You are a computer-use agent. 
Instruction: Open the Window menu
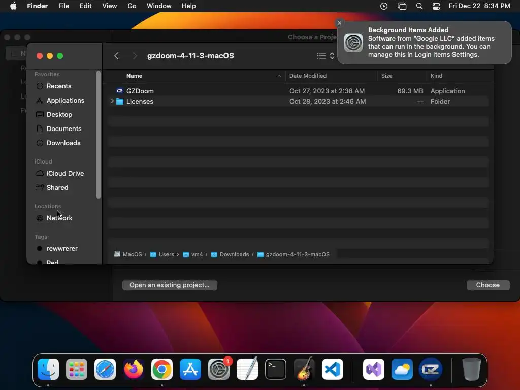click(x=159, y=6)
